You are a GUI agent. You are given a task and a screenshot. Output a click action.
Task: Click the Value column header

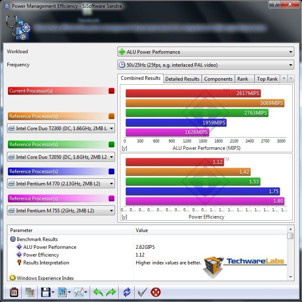(x=210, y=230)
